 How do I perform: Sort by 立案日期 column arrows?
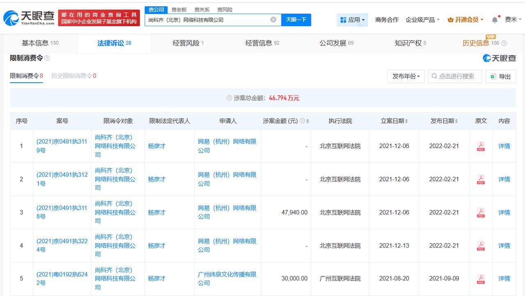pyautogui.click(x=406, y=121)
